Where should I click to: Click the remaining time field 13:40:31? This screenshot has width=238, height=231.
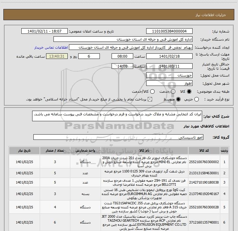(x=57, y=56)
